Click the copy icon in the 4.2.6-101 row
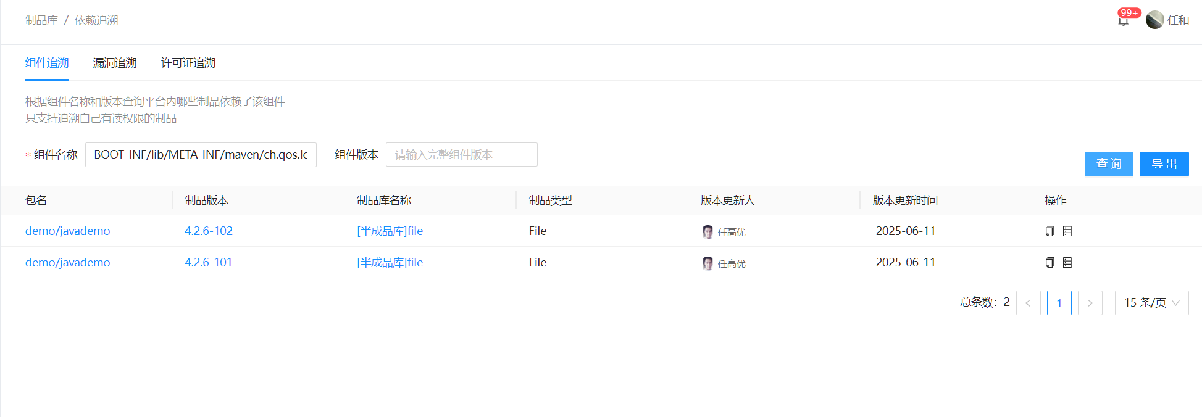Screen dimensions: 1202x417 coord(1050,263)
